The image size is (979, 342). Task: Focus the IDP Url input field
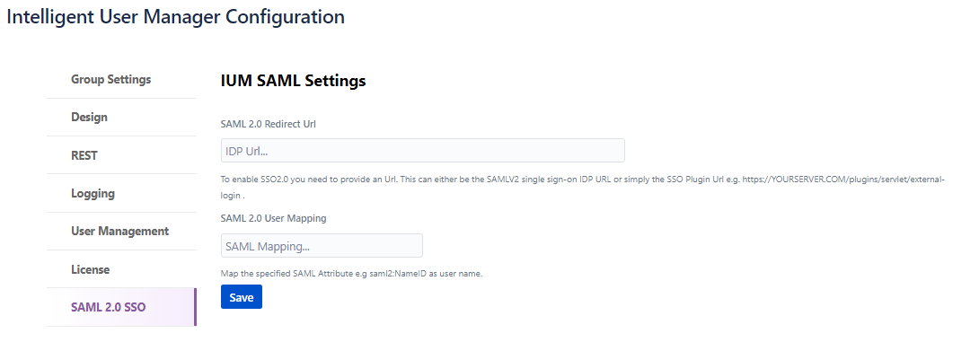423,151
